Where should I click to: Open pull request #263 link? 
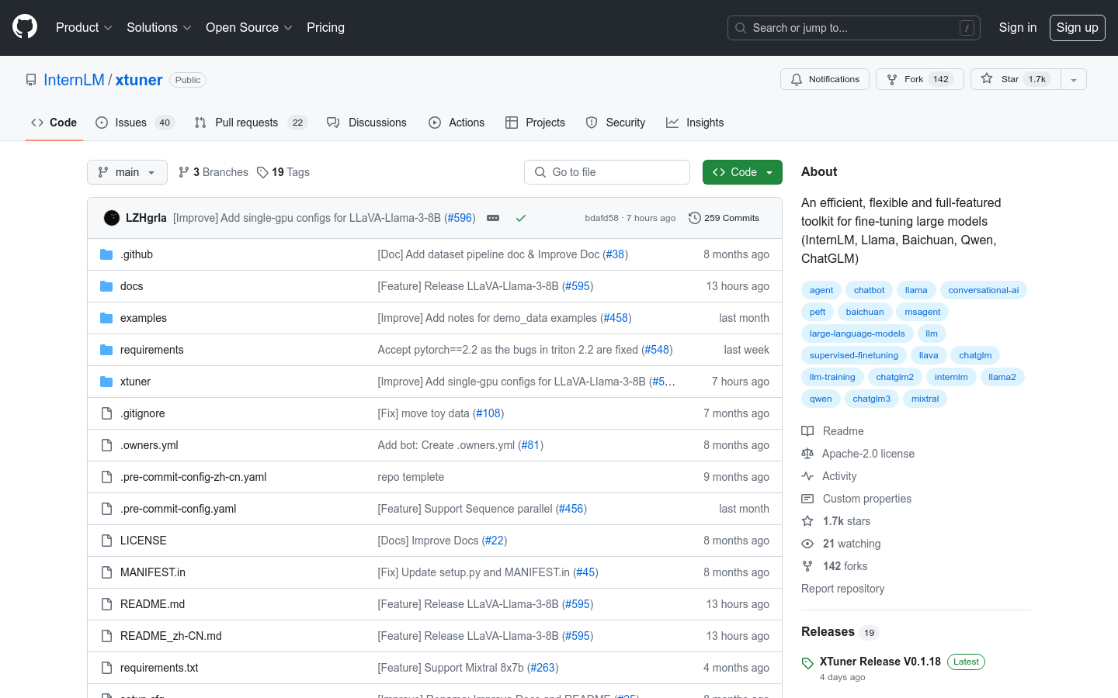coord(543,668)
